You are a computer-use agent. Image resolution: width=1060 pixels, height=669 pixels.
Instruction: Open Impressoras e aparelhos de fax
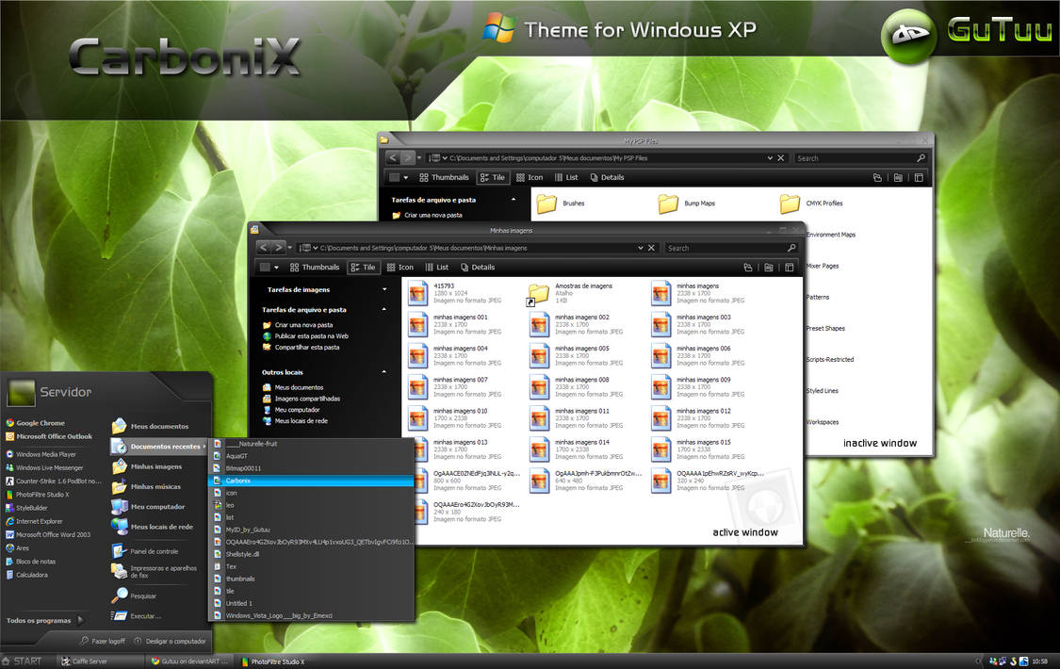[155, 572]
